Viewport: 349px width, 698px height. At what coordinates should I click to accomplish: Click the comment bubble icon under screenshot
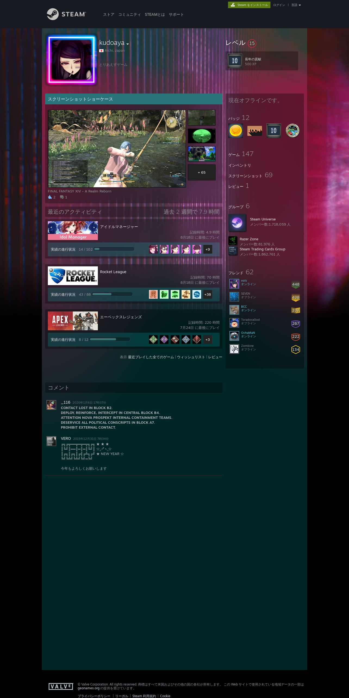(x=62, y=197)
